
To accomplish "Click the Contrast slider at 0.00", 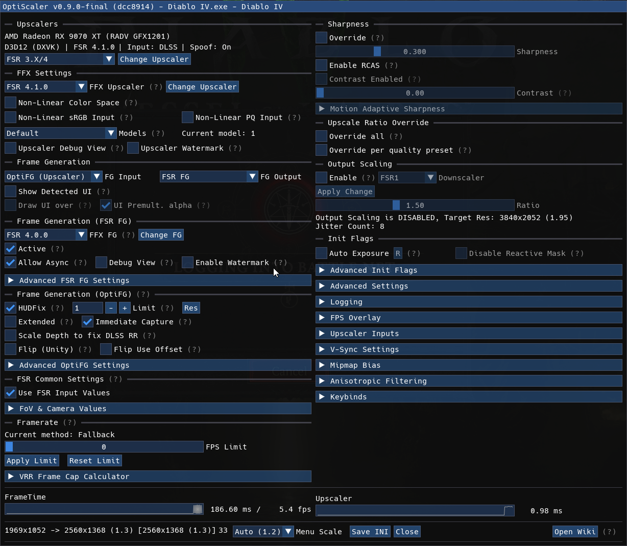I will [415, 93].
